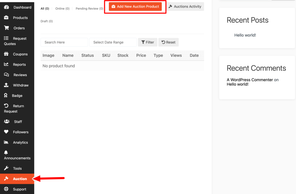This screenshot has width=296, height=194.
Task: Show Draft (0) auction products
Action: click(x=47, y=21)
